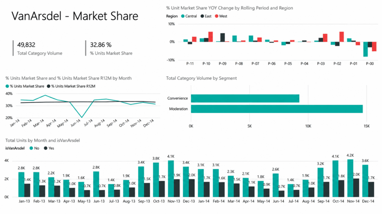Click the P-10 West red bar

point(210,37)
